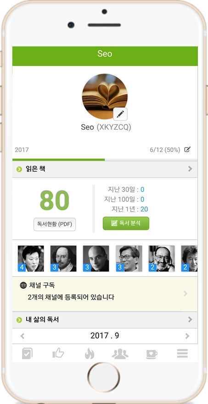Edit the 6/12 reading goal icon
Viewport: 208px width, 404px height.
[x=188, y=149]
